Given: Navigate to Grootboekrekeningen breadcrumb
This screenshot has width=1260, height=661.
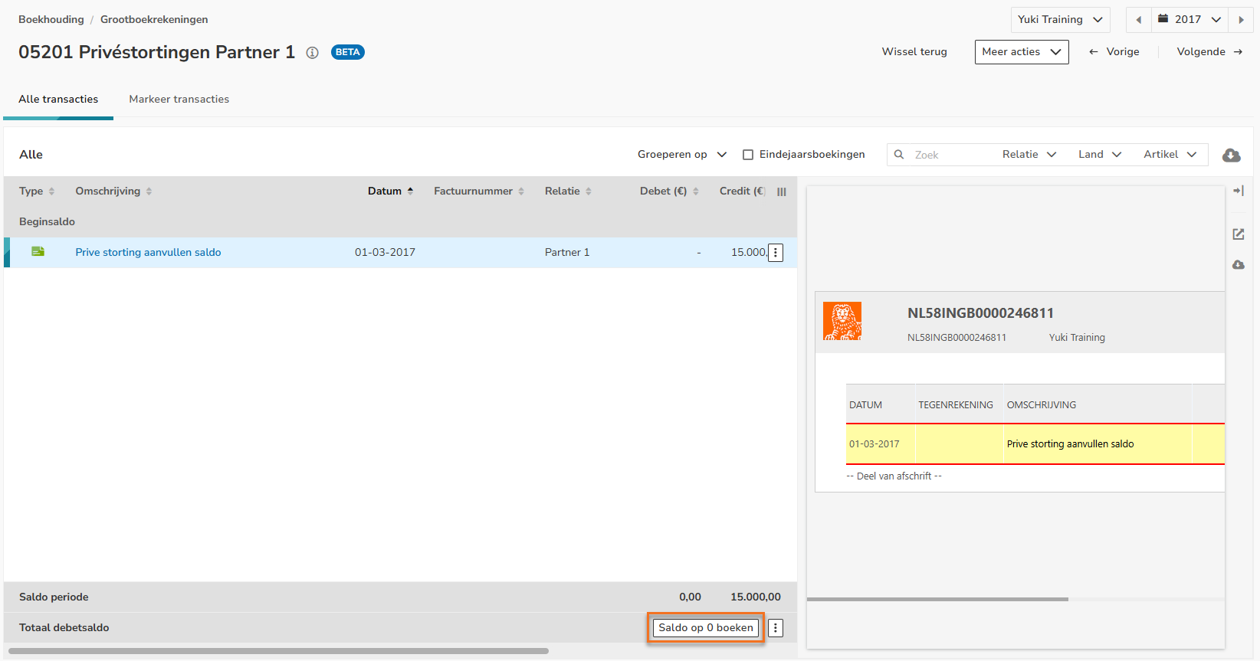Looking at the screenshot, I should point(154,20).
